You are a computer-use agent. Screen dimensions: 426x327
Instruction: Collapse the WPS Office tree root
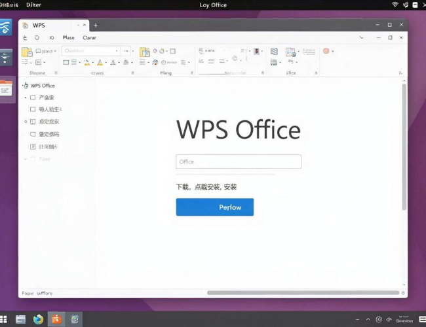(23, 86)
